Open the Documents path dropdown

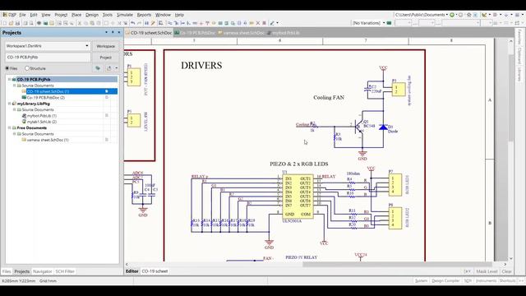[447, 15]
